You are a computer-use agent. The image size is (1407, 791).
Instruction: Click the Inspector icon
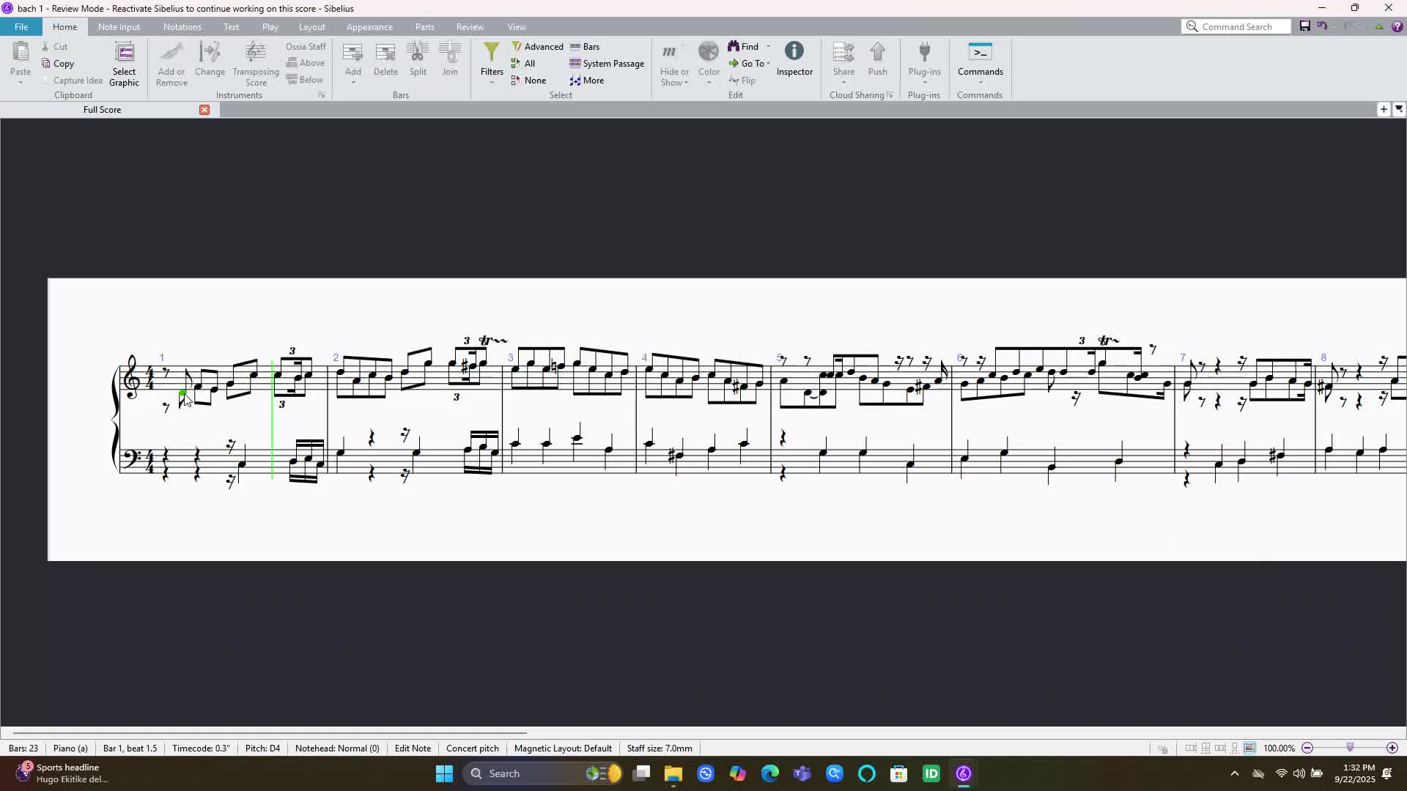794,51
